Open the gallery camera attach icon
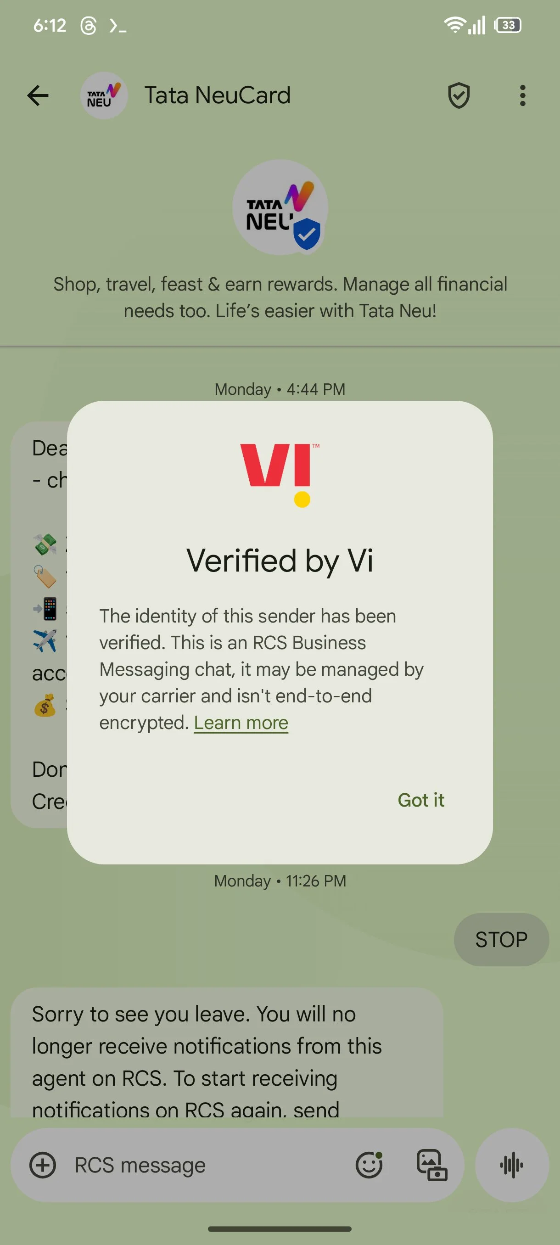560x1245 pixels. pyautogui.click(x=431, y=1165)
